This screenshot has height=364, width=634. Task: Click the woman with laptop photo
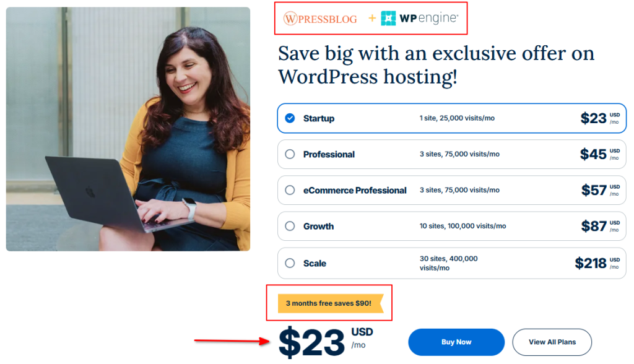point(128,129)
